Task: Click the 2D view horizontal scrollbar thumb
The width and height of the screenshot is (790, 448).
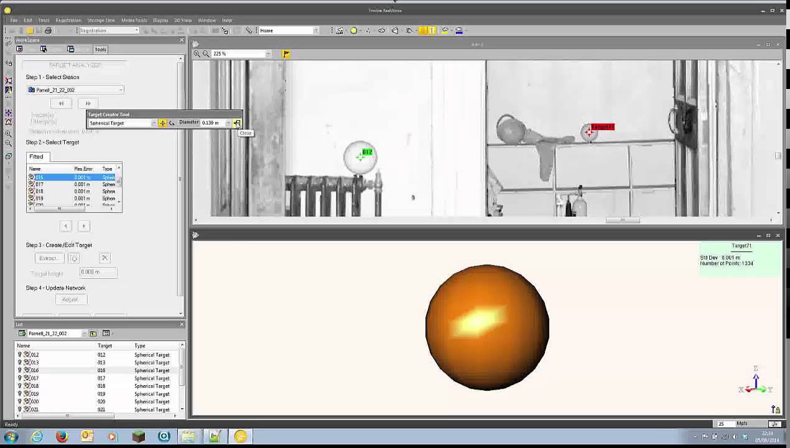Action: click(622, 220)
